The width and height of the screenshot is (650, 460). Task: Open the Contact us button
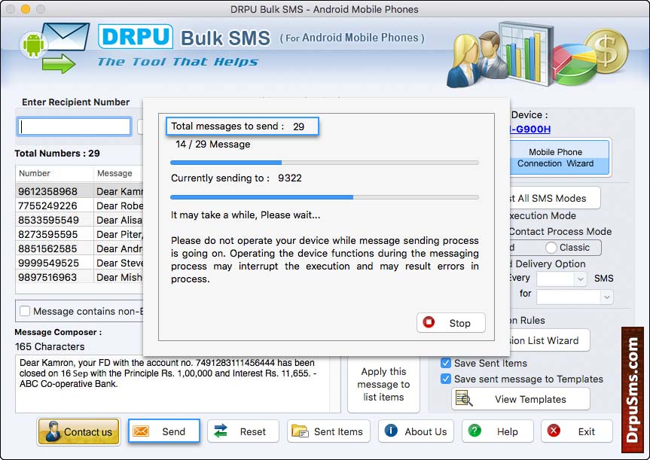coord(78,431)
